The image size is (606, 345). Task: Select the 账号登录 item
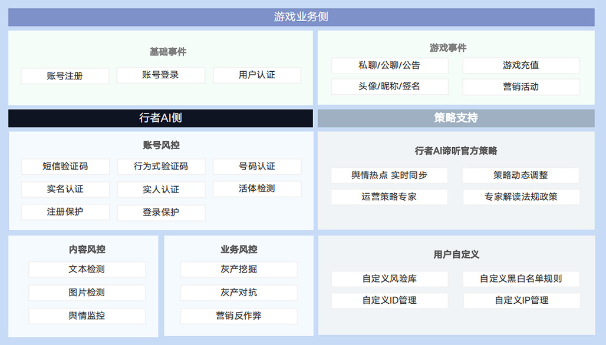160,75
